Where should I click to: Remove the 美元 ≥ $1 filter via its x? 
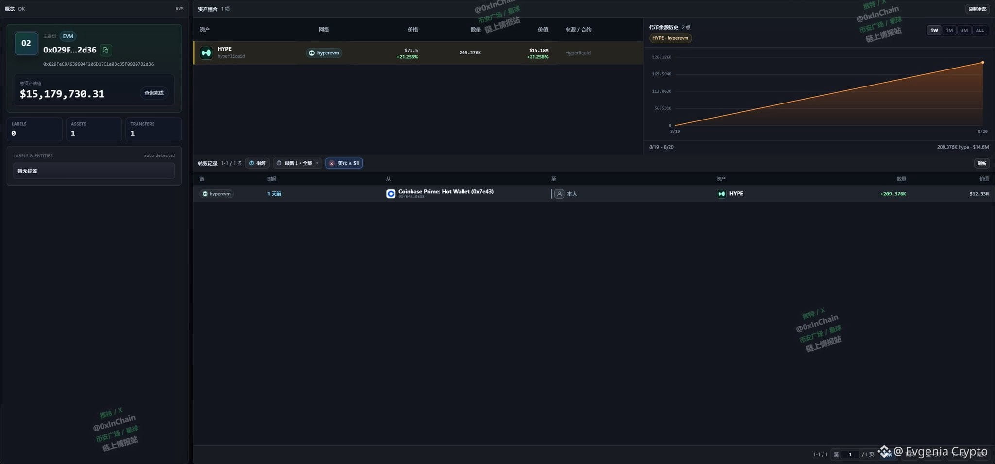click(x=332, y=163)
